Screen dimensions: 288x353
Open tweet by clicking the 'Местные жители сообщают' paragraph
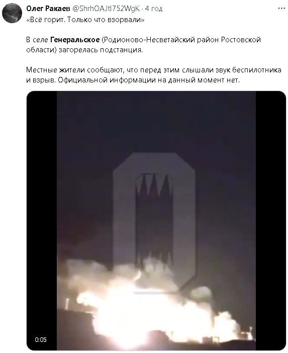pyautogui.click(x=154, y=75)
